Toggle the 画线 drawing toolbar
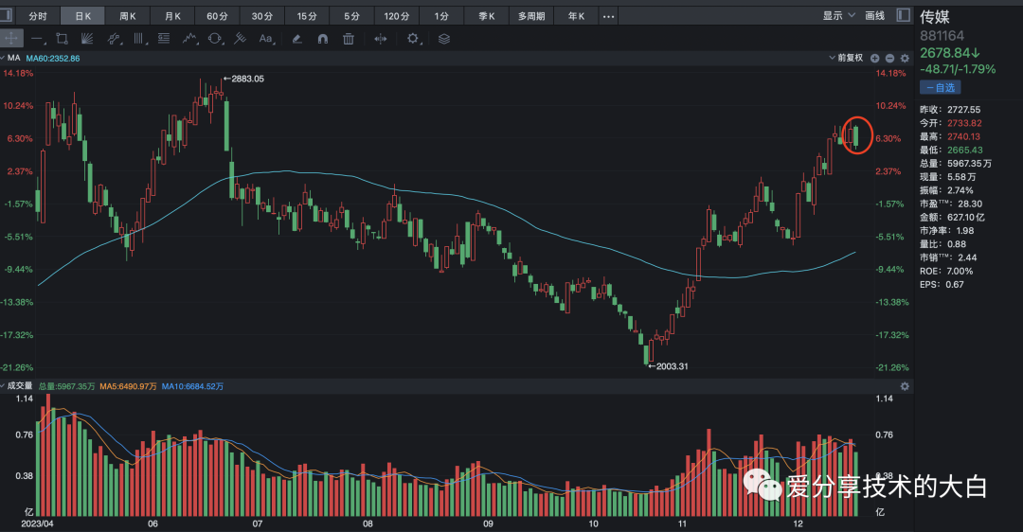The image size is (1023, 532). pos(874,16)
